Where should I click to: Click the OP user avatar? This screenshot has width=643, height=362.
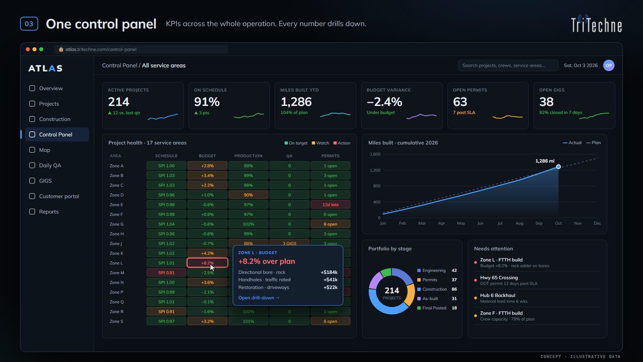[x=609, y=65]
